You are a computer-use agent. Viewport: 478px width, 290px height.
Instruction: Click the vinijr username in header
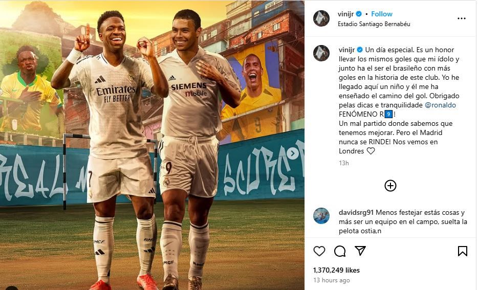345,14
